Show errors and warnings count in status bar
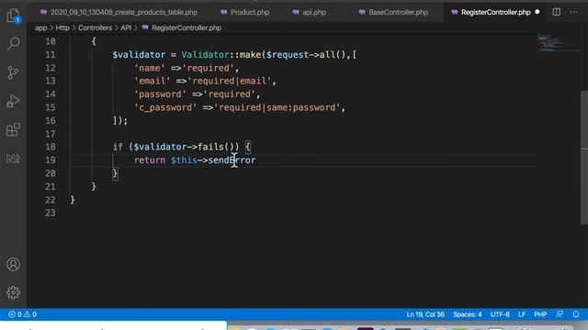Screen dimensions: 588x330 click(x=22, y=314)
